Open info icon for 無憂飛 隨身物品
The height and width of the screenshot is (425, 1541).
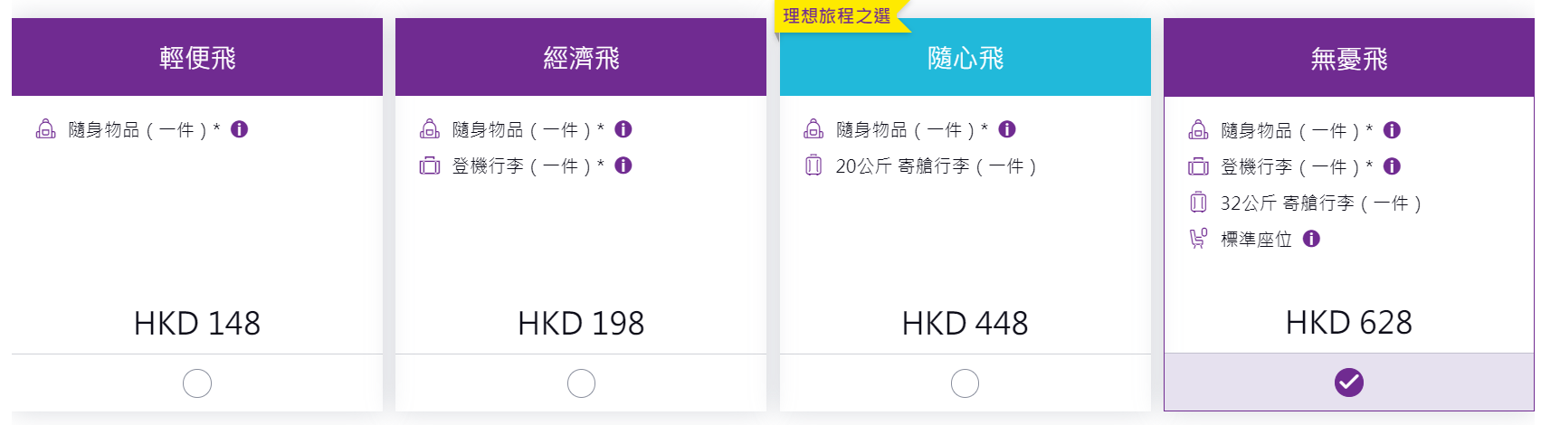(1392, 130)
